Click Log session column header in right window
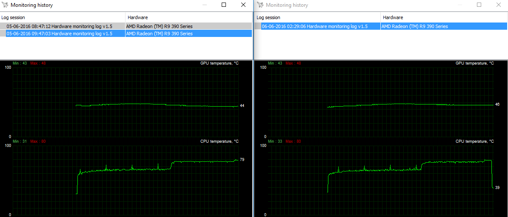The height and width of the screenshot is (217, 508). (x=318, y=17)
